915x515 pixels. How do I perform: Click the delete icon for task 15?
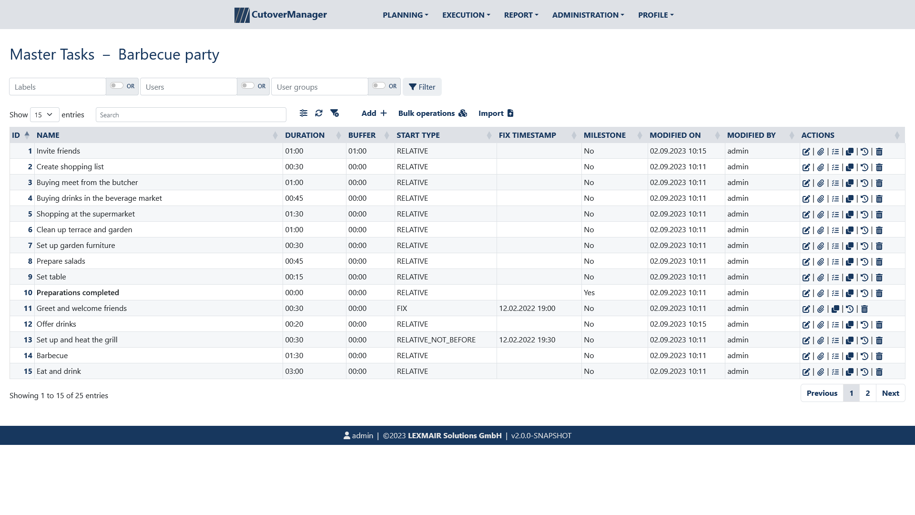[879, 371]
